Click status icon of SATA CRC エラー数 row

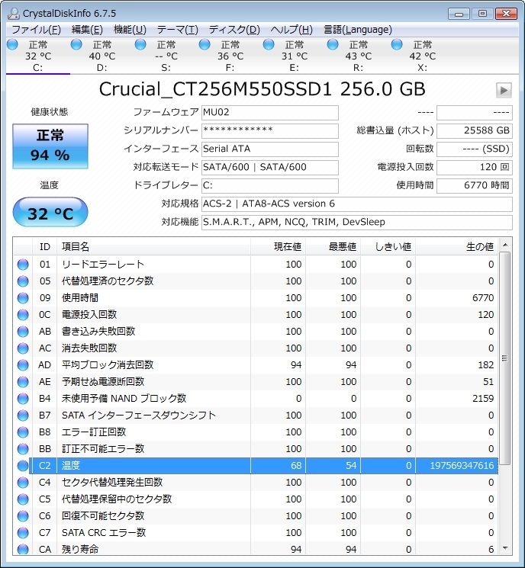click(23, 533)
